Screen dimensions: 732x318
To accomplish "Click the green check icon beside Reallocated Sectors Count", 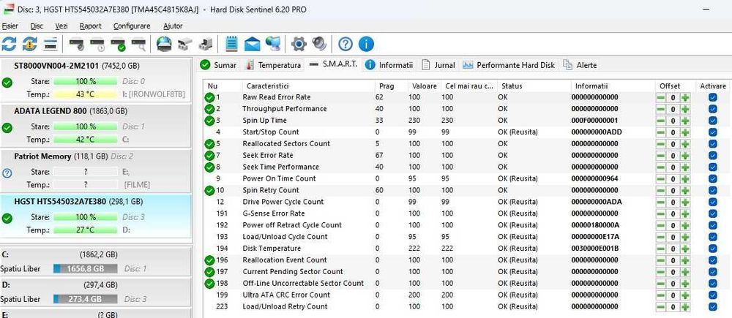I will pos(209,144).
